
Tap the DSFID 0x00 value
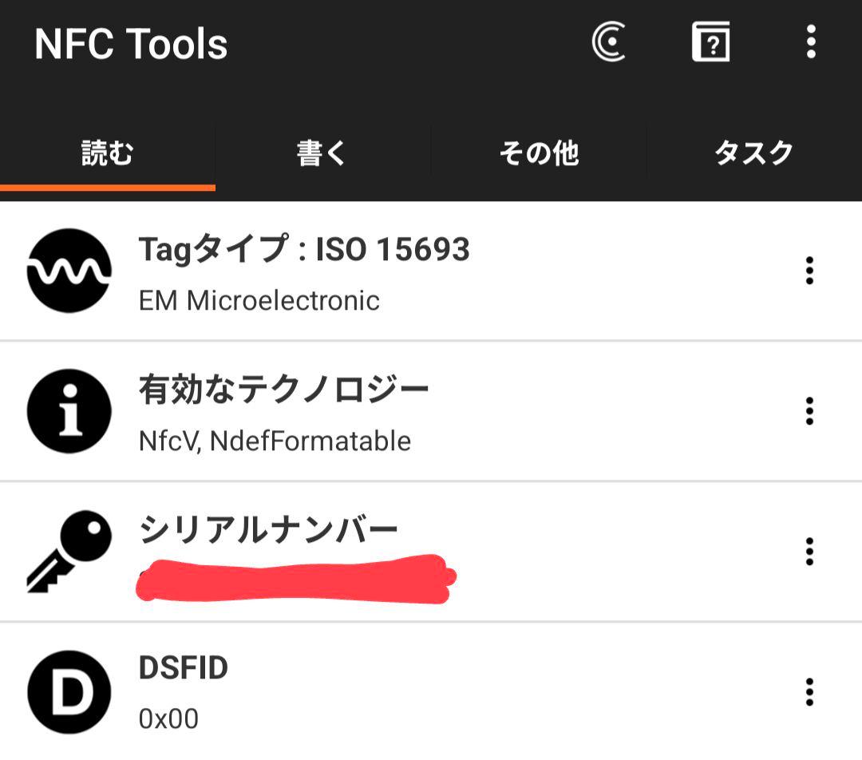[168, 719]
